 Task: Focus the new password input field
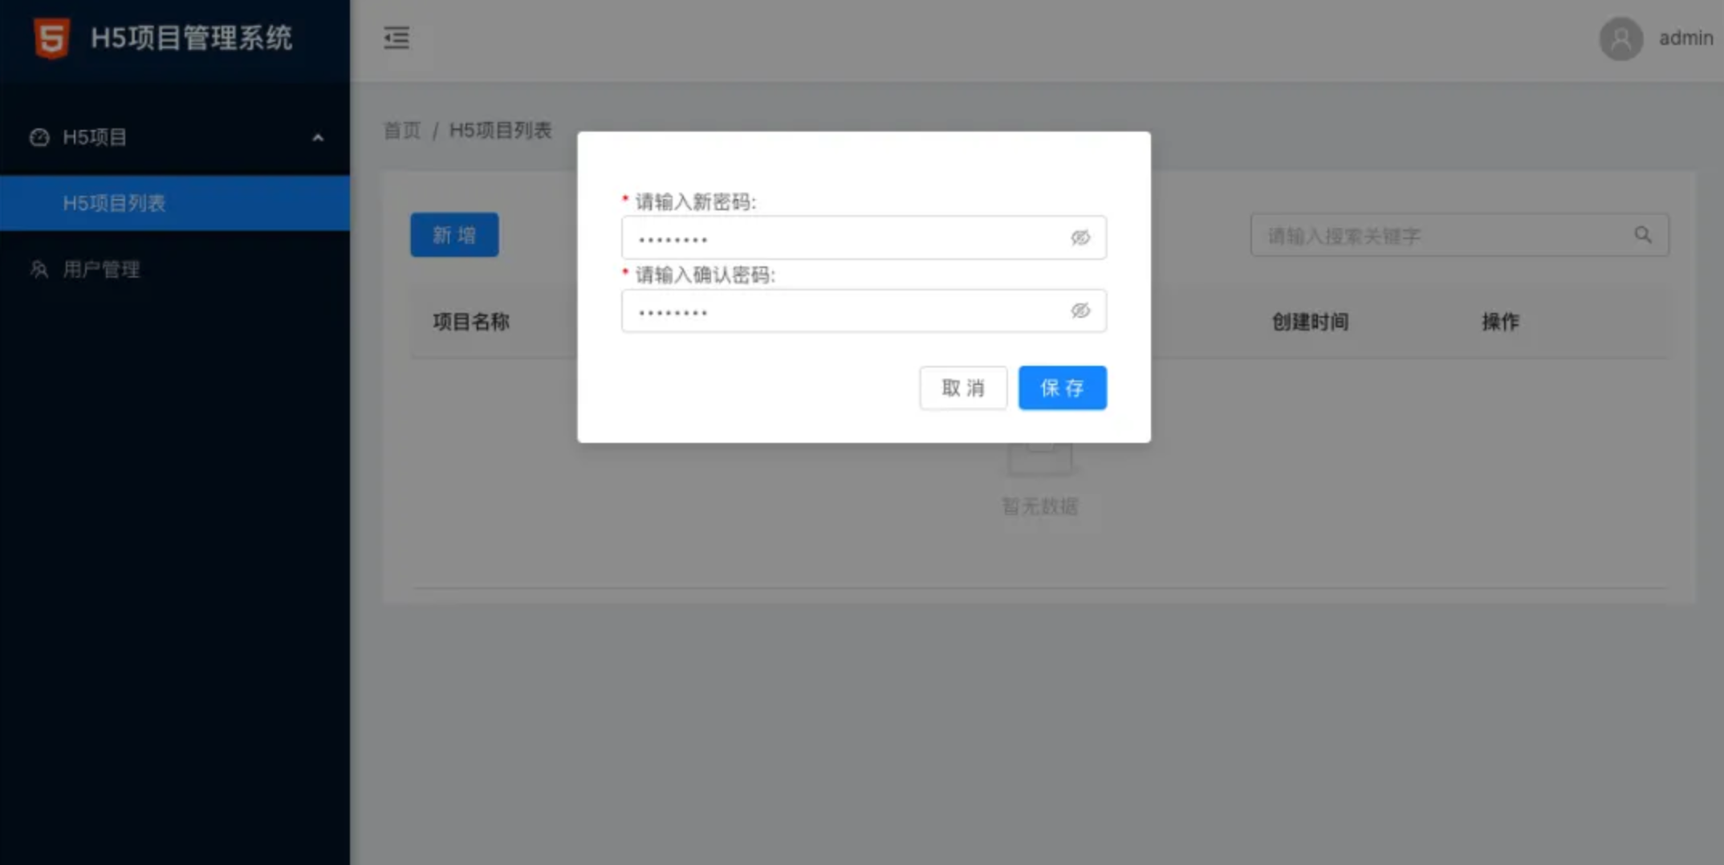pos(843,238)
